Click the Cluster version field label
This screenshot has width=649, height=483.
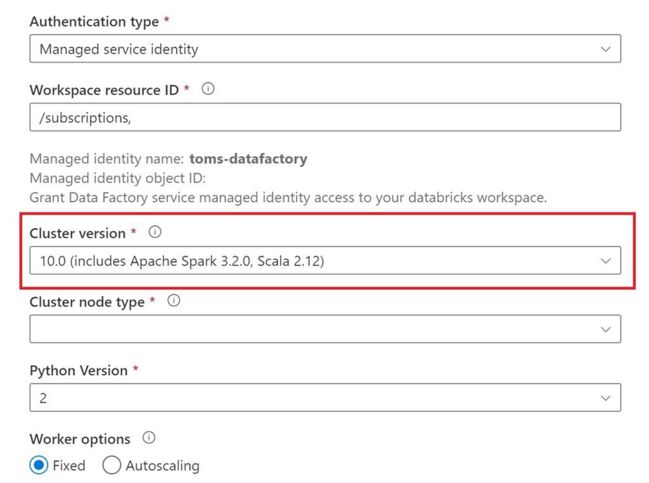(x=77, y=233)
